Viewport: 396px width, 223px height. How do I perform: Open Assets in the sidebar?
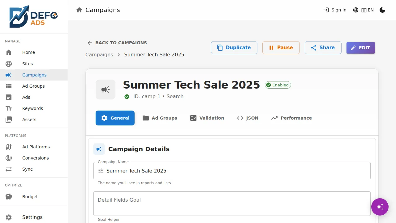(34, 120)
